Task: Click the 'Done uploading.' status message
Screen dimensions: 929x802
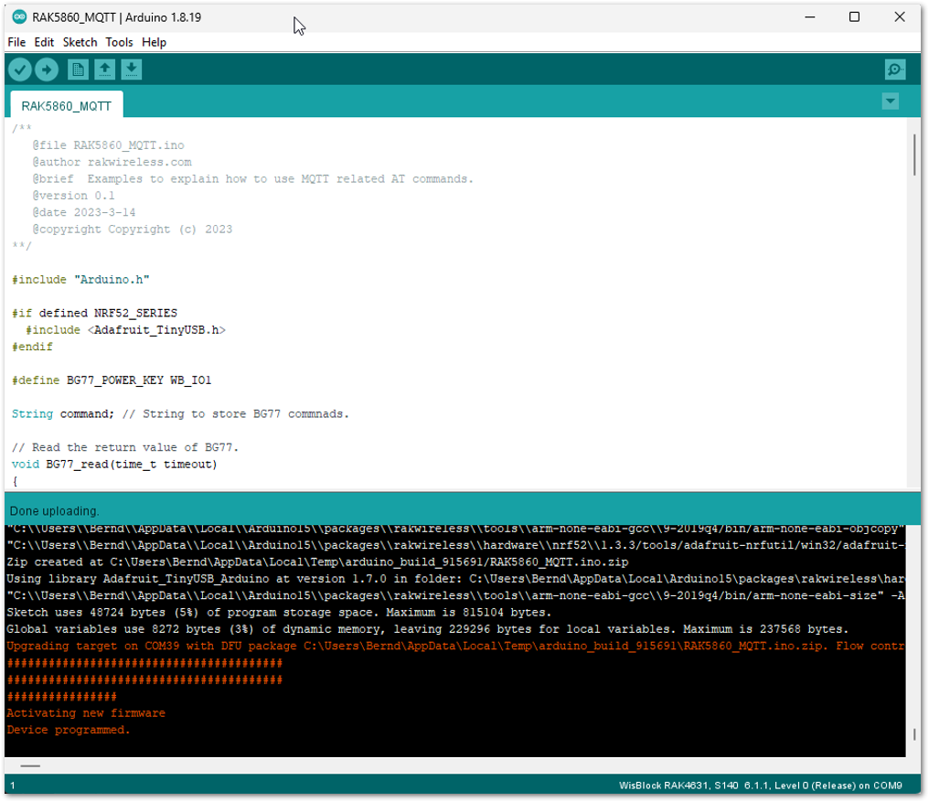Action: (55, 511)
